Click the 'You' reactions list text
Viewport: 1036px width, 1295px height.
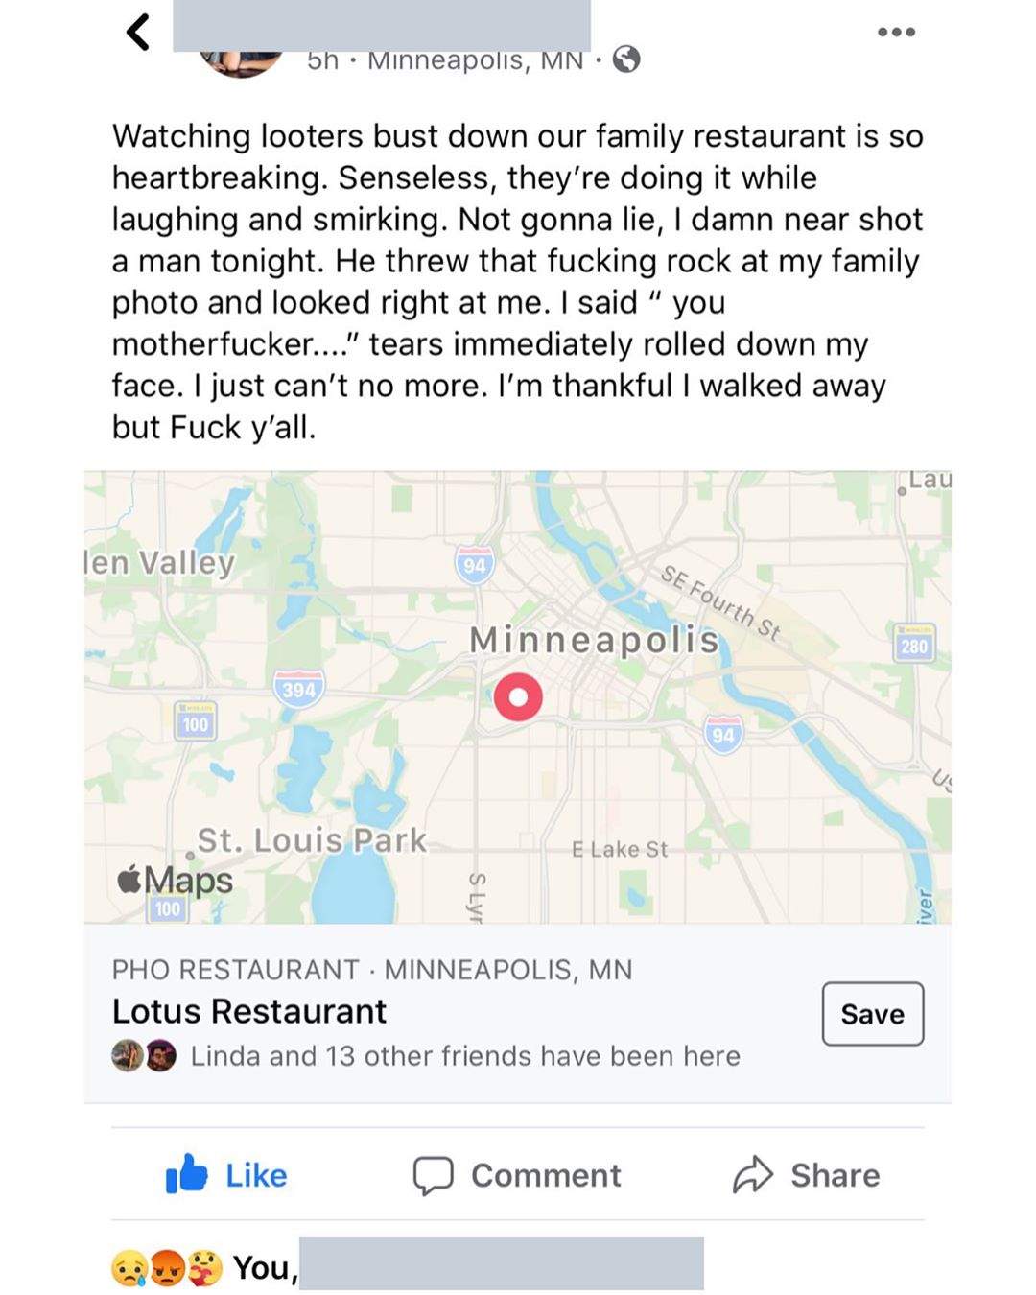[x=266, y=1268]
